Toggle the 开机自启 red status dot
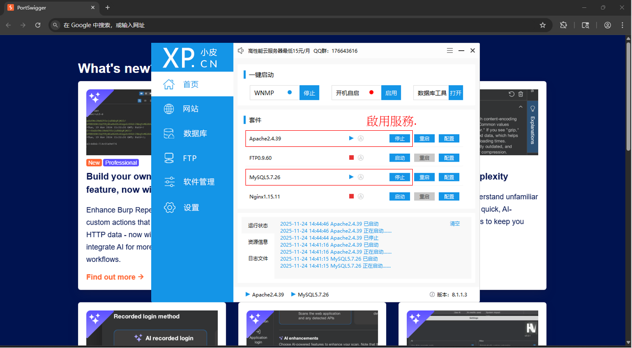 [x=371, y=93]
